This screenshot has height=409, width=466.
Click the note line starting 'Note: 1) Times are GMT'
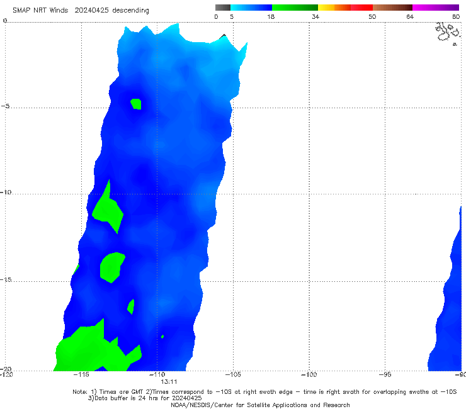[x=264, y=392]
